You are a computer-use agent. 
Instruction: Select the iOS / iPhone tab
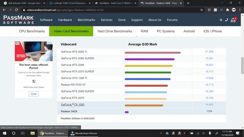(213, 31)
